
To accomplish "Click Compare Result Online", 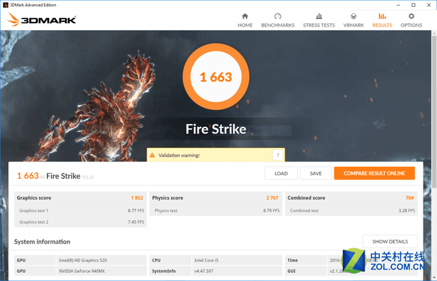I will (x=374, y=173).
